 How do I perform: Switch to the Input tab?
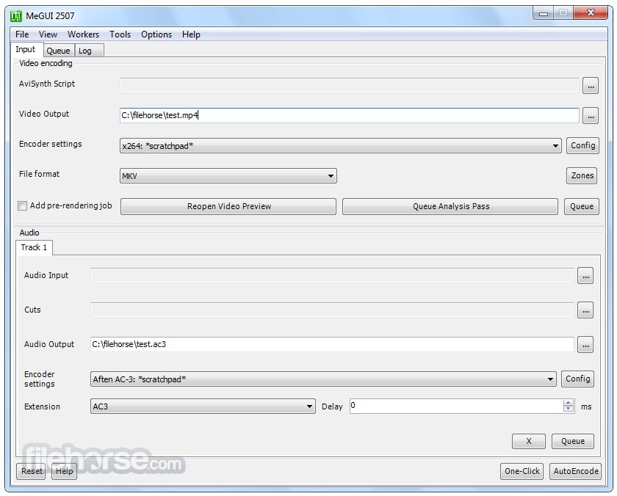tap(26, 49)
